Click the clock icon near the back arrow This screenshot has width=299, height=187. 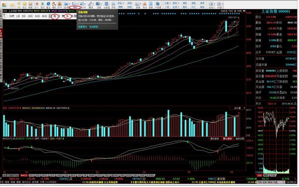(30, 4)
